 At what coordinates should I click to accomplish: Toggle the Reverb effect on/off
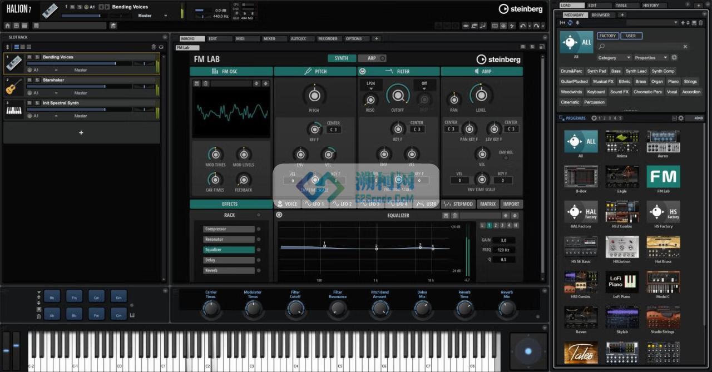(259, 271)
